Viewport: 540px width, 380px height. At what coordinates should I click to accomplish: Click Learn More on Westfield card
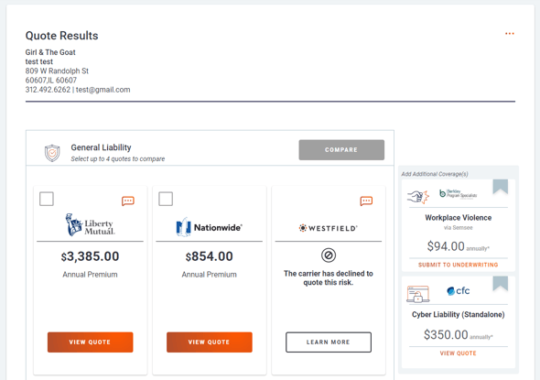click(x=329, y=342)
